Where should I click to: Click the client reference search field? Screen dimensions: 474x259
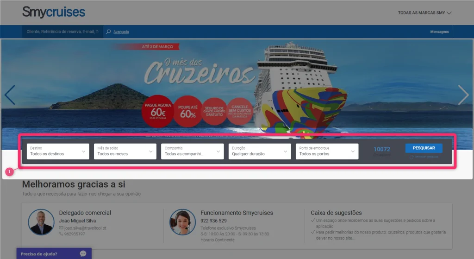pyautogui.click(x=62, y=32)
